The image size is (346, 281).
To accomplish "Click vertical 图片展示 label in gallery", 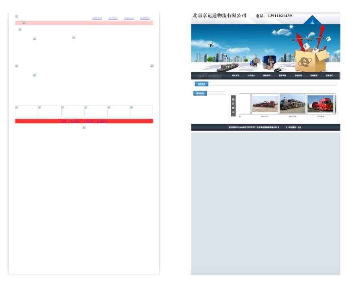I will [x=233, y=106].
